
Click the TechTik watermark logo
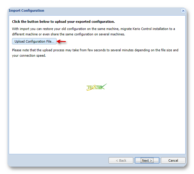click(97, 87)
